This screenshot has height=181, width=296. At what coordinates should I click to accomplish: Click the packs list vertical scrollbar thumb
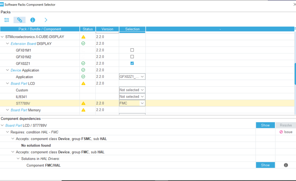[x=295, y=74]
